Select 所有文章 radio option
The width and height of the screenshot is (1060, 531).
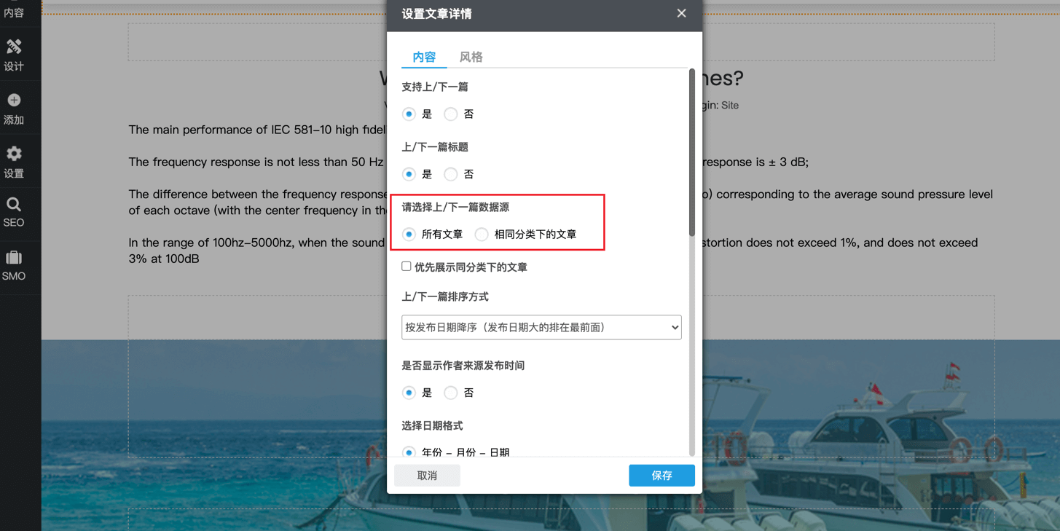(409, 235)
